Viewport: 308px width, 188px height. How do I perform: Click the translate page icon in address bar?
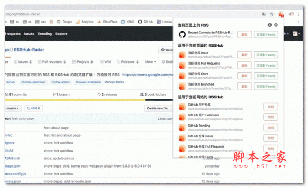pos(264,14)
